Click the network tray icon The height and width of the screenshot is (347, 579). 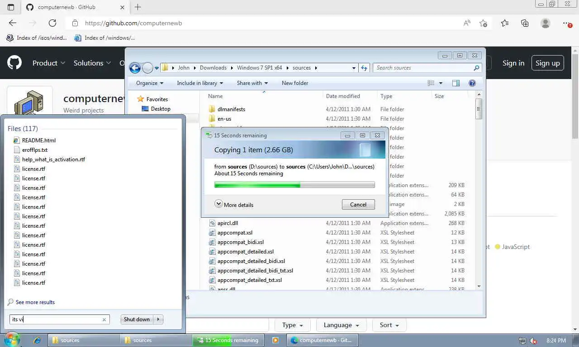point(522,341)
